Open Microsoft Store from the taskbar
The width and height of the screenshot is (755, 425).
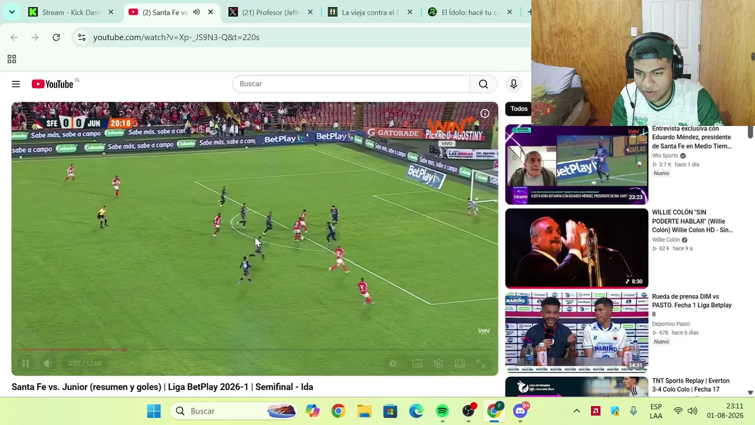pyautogui.click(x=390, y=411)
